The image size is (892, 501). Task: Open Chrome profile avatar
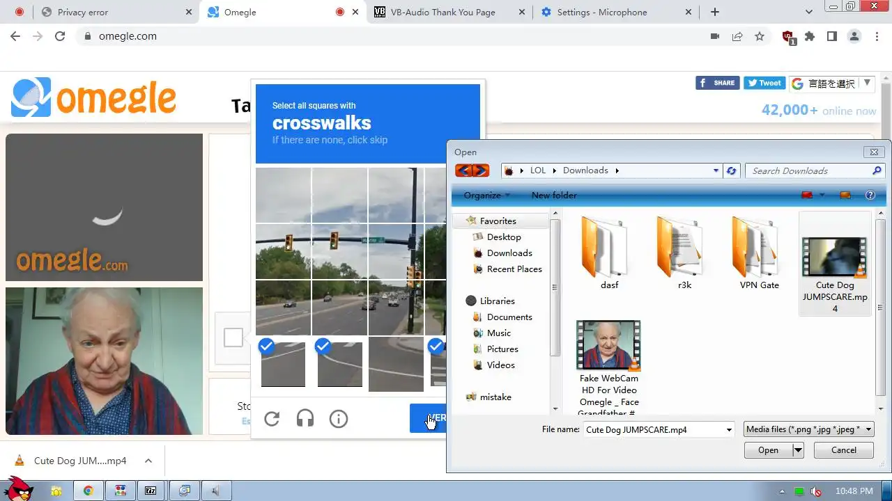[x=854, y=36]
